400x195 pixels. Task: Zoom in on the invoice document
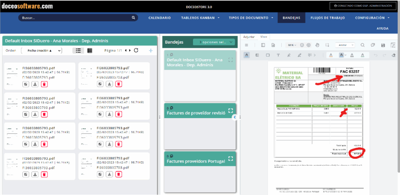309,45
